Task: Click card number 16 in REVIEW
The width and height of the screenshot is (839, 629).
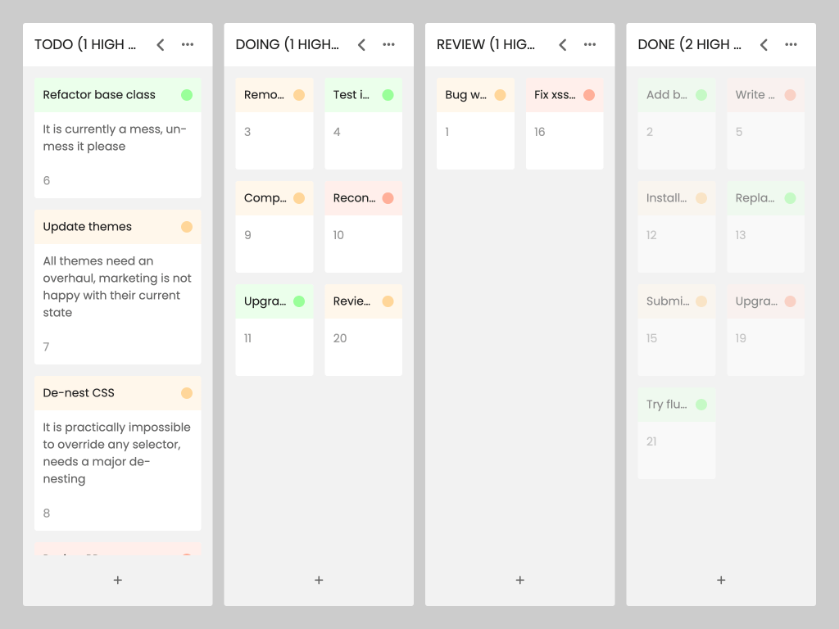Action: click(x=539, y=132)
